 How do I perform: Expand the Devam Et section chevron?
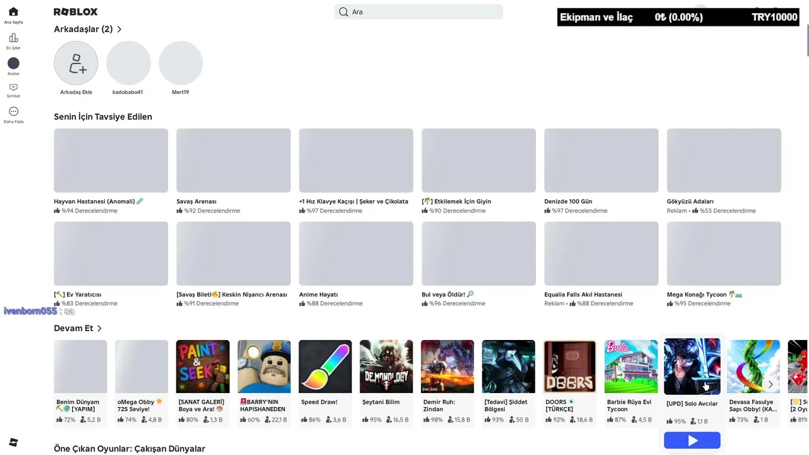tap(99, 328)
